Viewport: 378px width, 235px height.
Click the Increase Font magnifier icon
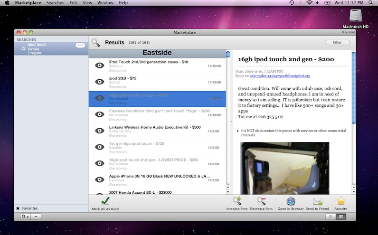pyautogui.click(x=236, y=201)
